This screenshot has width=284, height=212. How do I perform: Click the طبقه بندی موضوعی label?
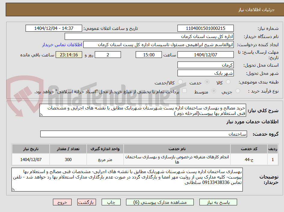258,82
